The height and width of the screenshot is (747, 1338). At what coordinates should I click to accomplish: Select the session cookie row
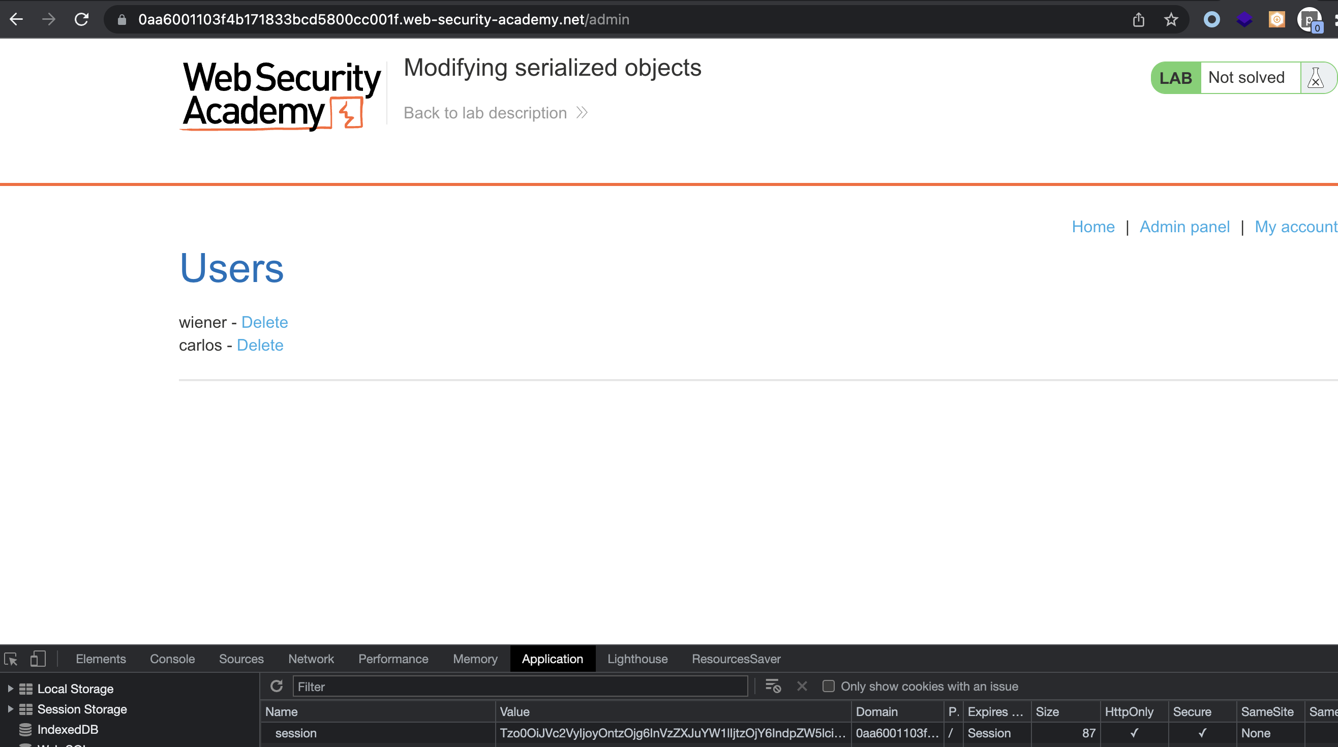(798, 733)
